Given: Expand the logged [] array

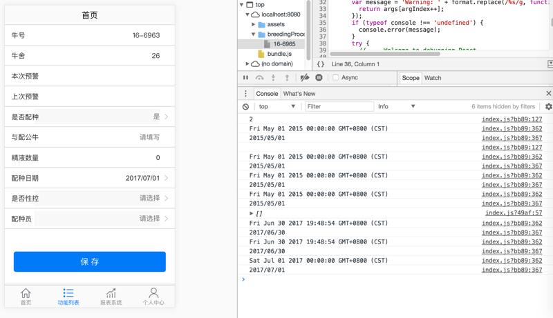Looking at the screenshot, I should tap(251, 214).
